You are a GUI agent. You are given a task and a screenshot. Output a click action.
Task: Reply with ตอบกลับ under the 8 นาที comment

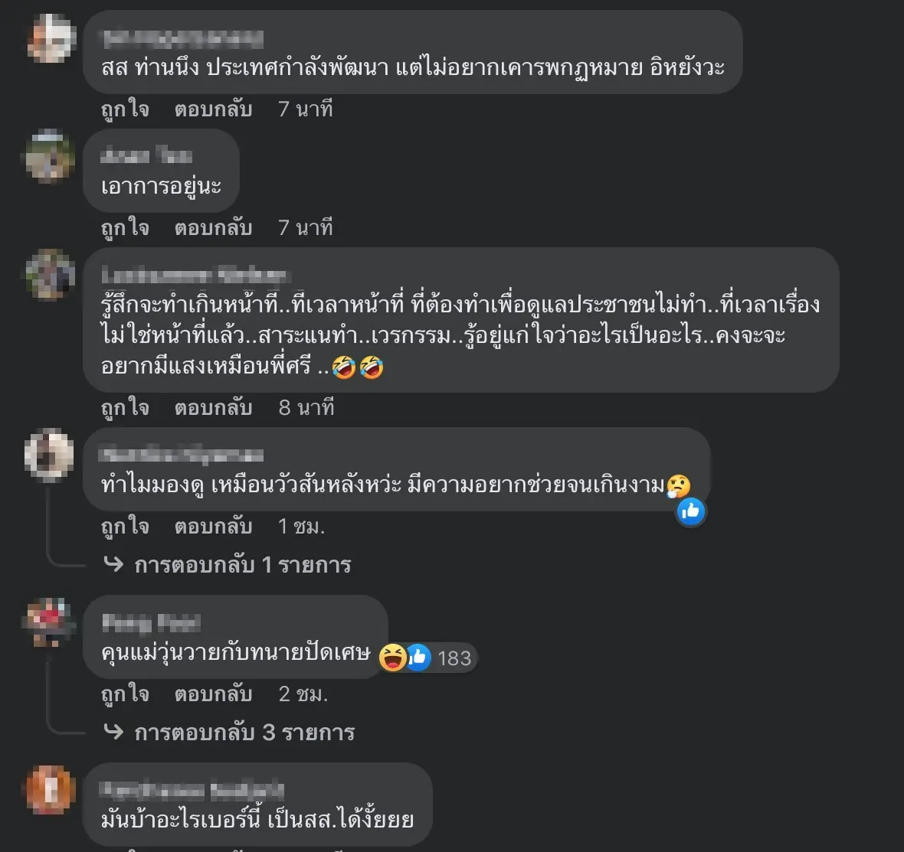click(213, 407)
